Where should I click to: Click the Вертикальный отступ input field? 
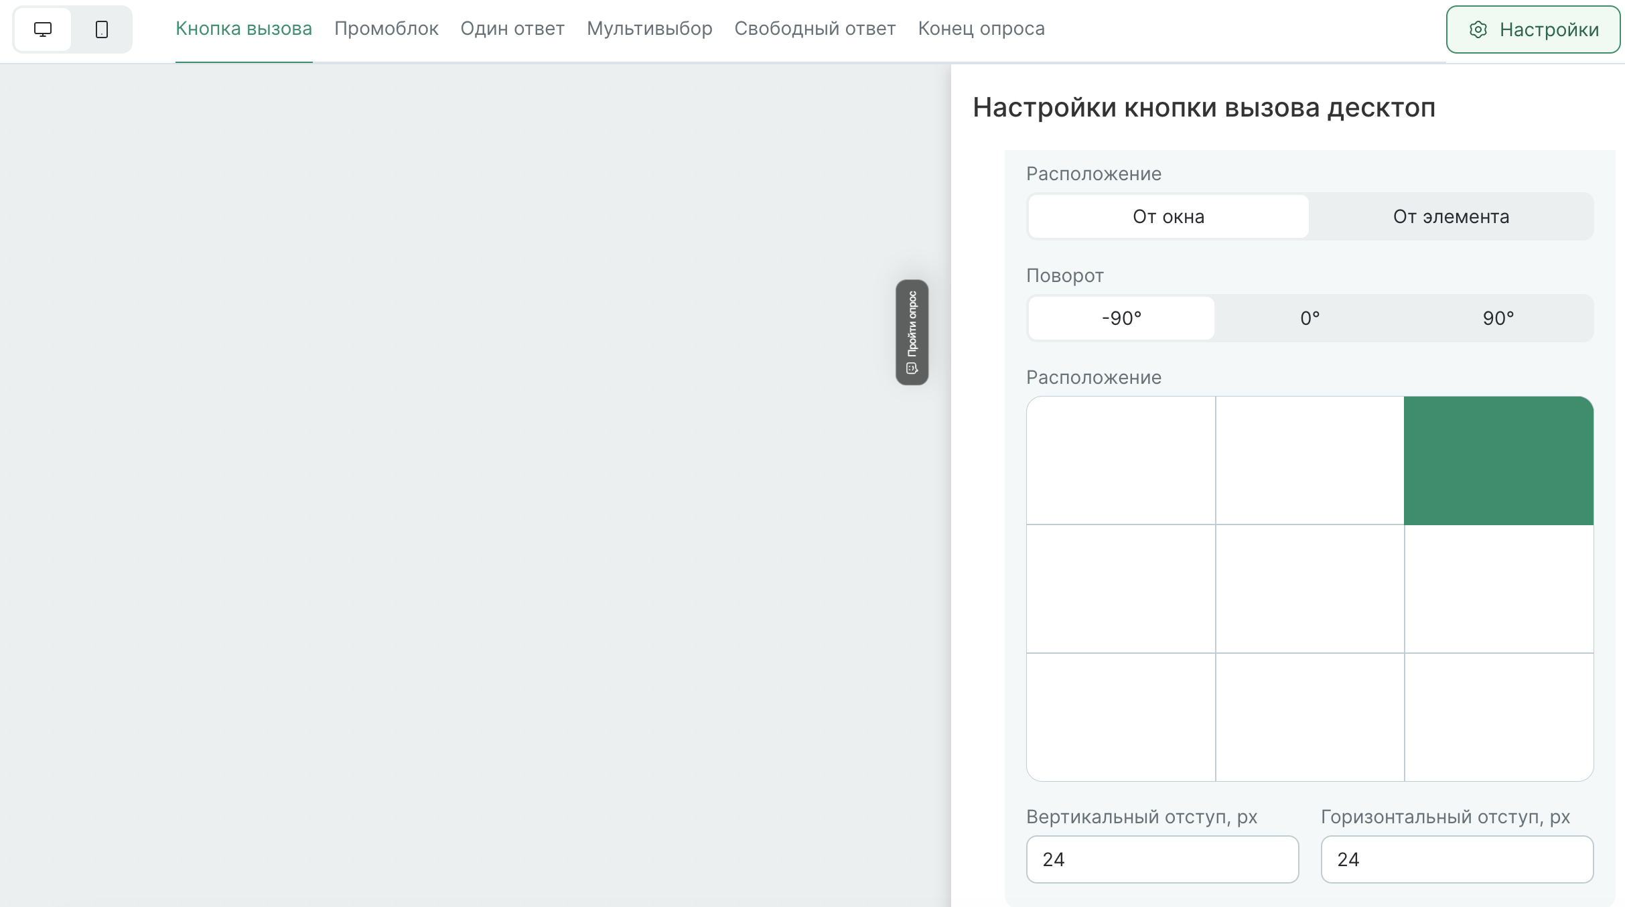coord(1162,859)
